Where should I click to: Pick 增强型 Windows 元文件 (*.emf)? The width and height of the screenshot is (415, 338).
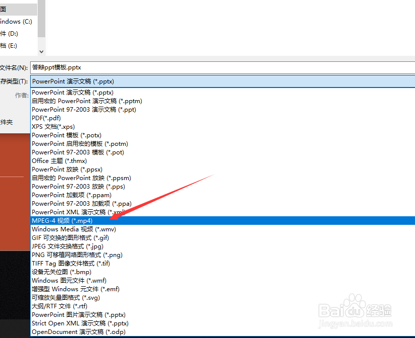click(x=223, y=289)
